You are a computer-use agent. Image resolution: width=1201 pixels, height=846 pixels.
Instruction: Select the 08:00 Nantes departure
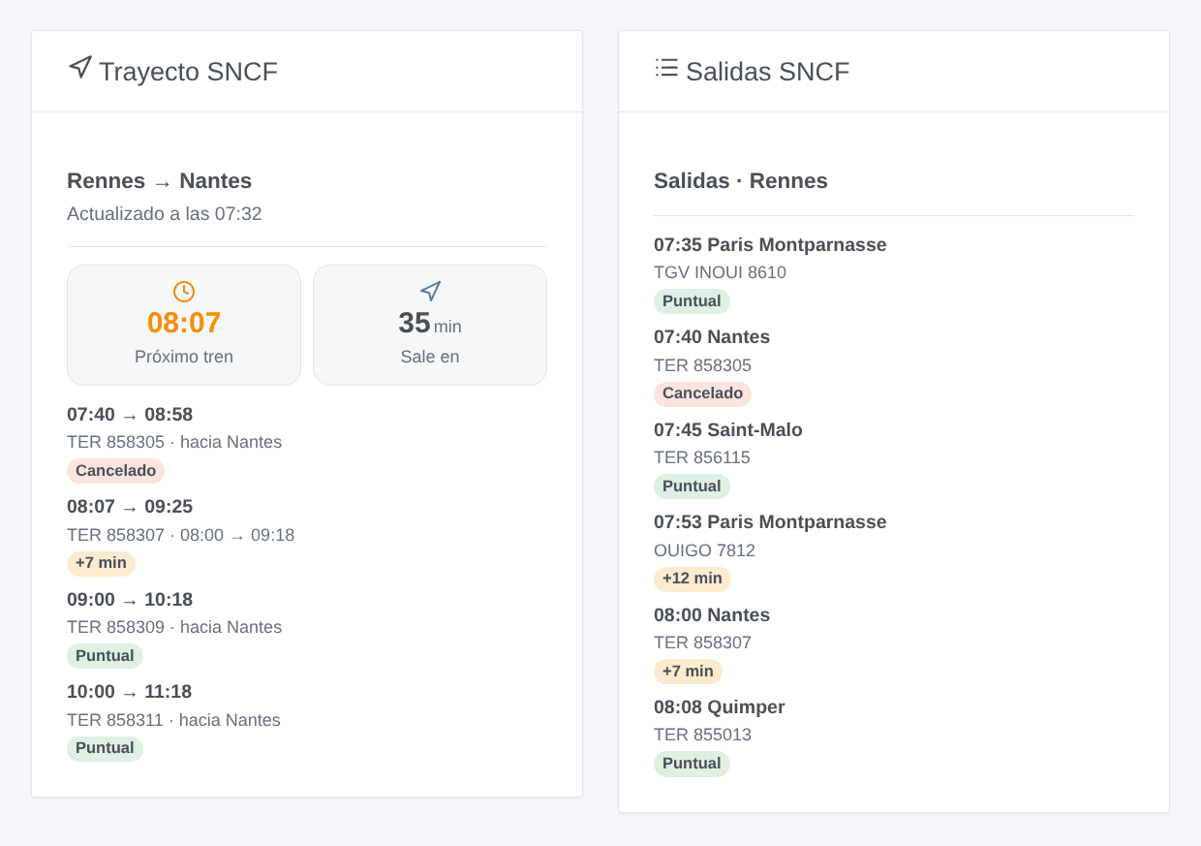[x=712, y=615]
